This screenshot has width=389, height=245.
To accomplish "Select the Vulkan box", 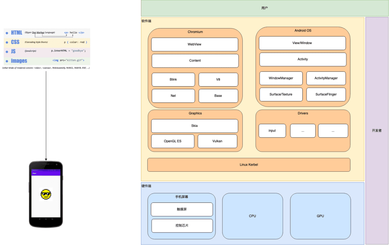I will 217,141.
